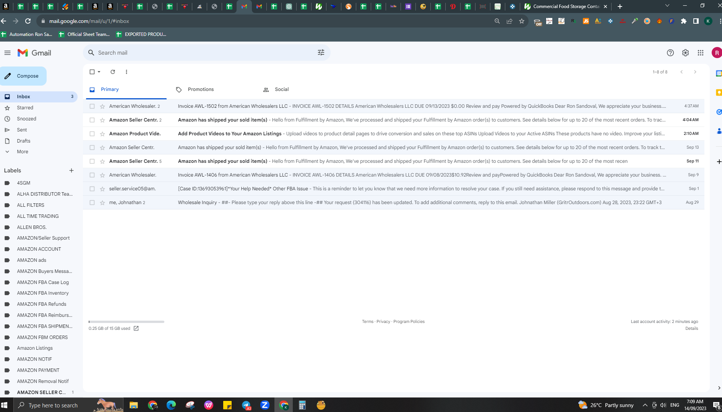
Task: Open Google Calendar side panel
Action: tap(719, 73)
